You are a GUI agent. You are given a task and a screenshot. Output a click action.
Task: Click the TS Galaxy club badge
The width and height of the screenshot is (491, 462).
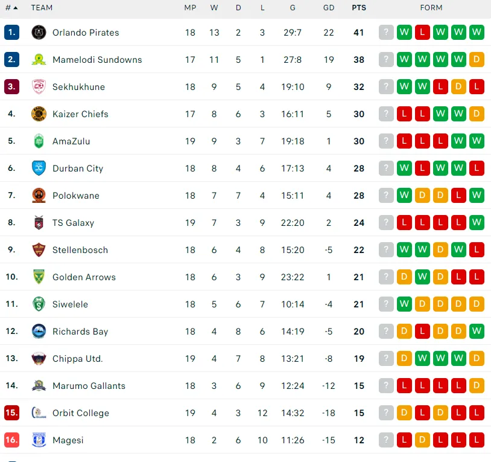[39, 223]
